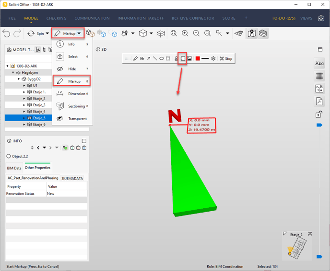
Task: Toggle the navigation map button
Action: 252,34
